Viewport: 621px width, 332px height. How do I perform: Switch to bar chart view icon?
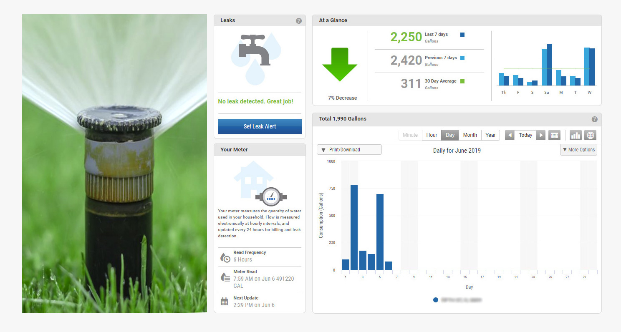point(576,135)
